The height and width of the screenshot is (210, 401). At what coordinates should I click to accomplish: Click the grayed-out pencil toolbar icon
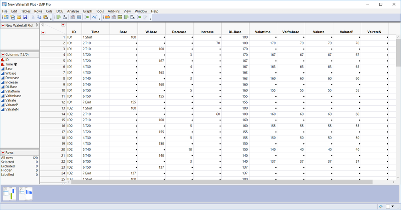(x=145, y=17)
